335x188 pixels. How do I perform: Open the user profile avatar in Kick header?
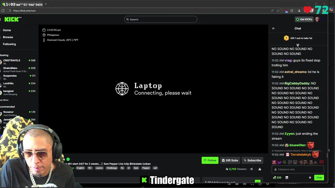(317, 19)
